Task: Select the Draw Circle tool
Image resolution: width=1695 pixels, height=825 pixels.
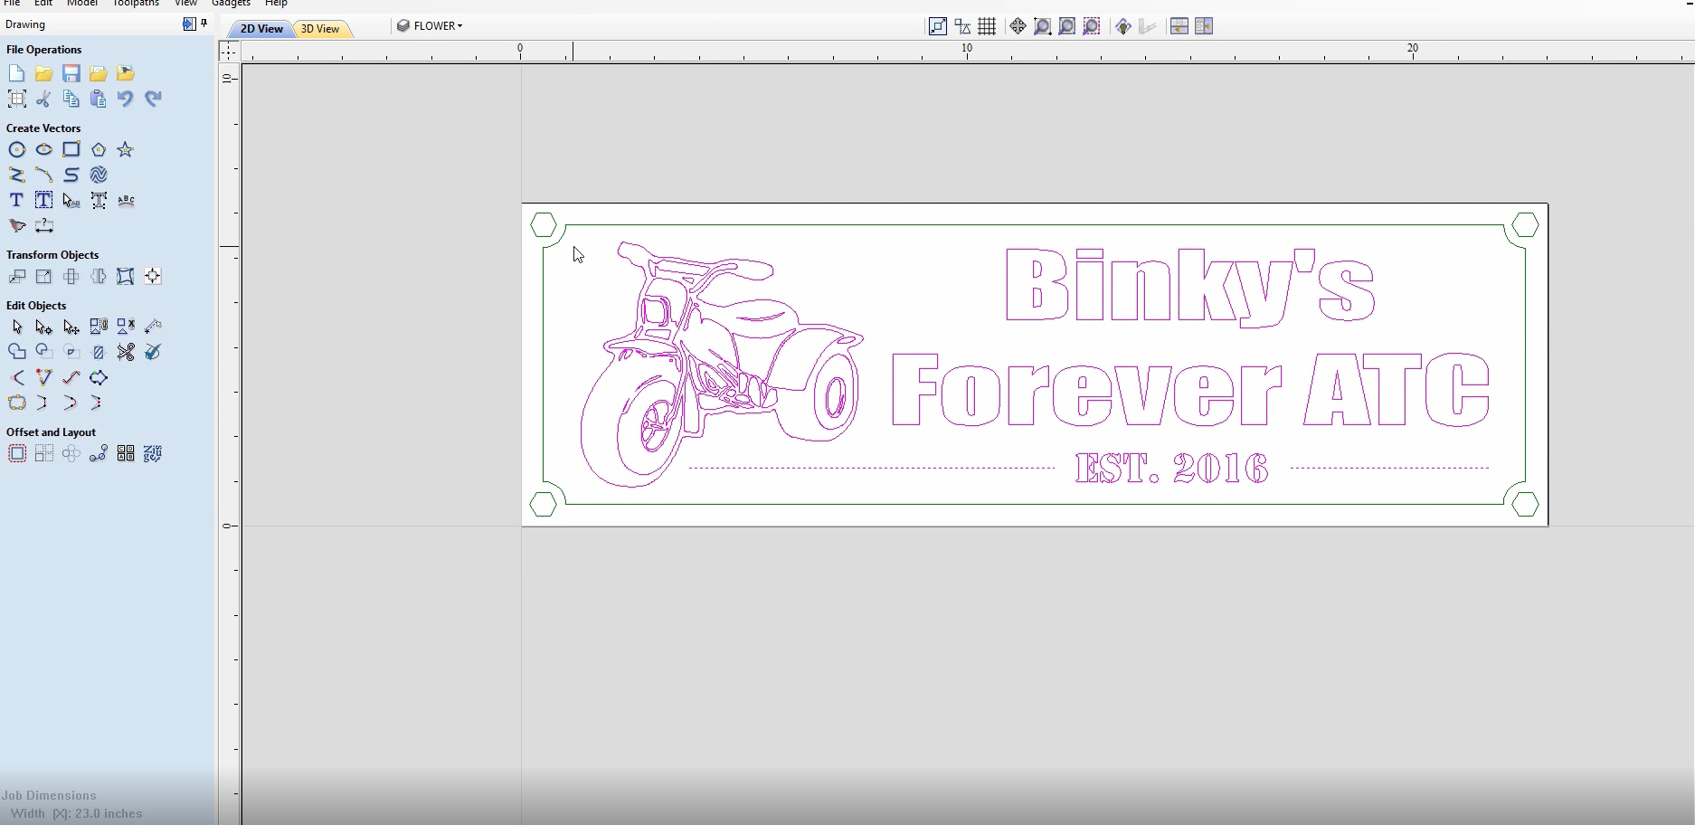Action: [16, 149]
